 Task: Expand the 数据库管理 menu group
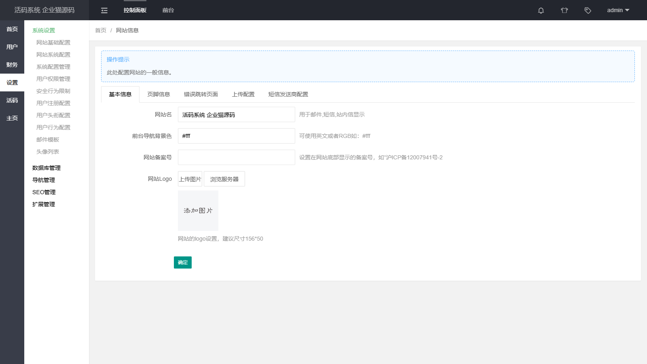coord(47,168)
